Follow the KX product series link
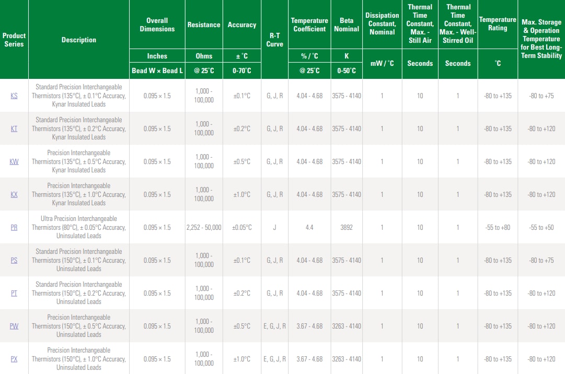 coord(14,194)
